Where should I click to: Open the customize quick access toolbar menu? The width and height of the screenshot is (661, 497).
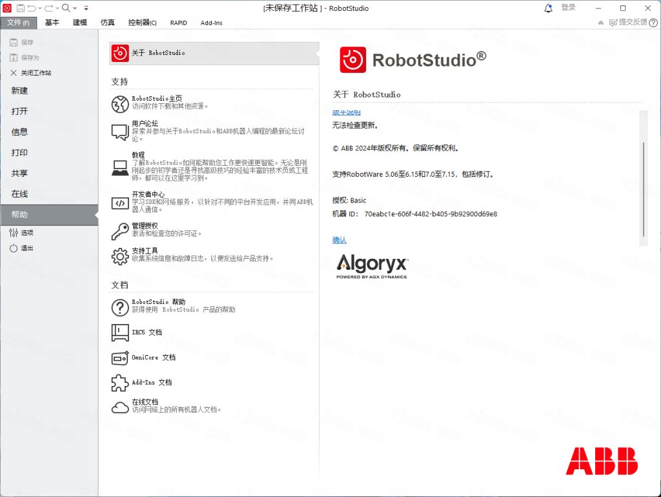[86, 8]
